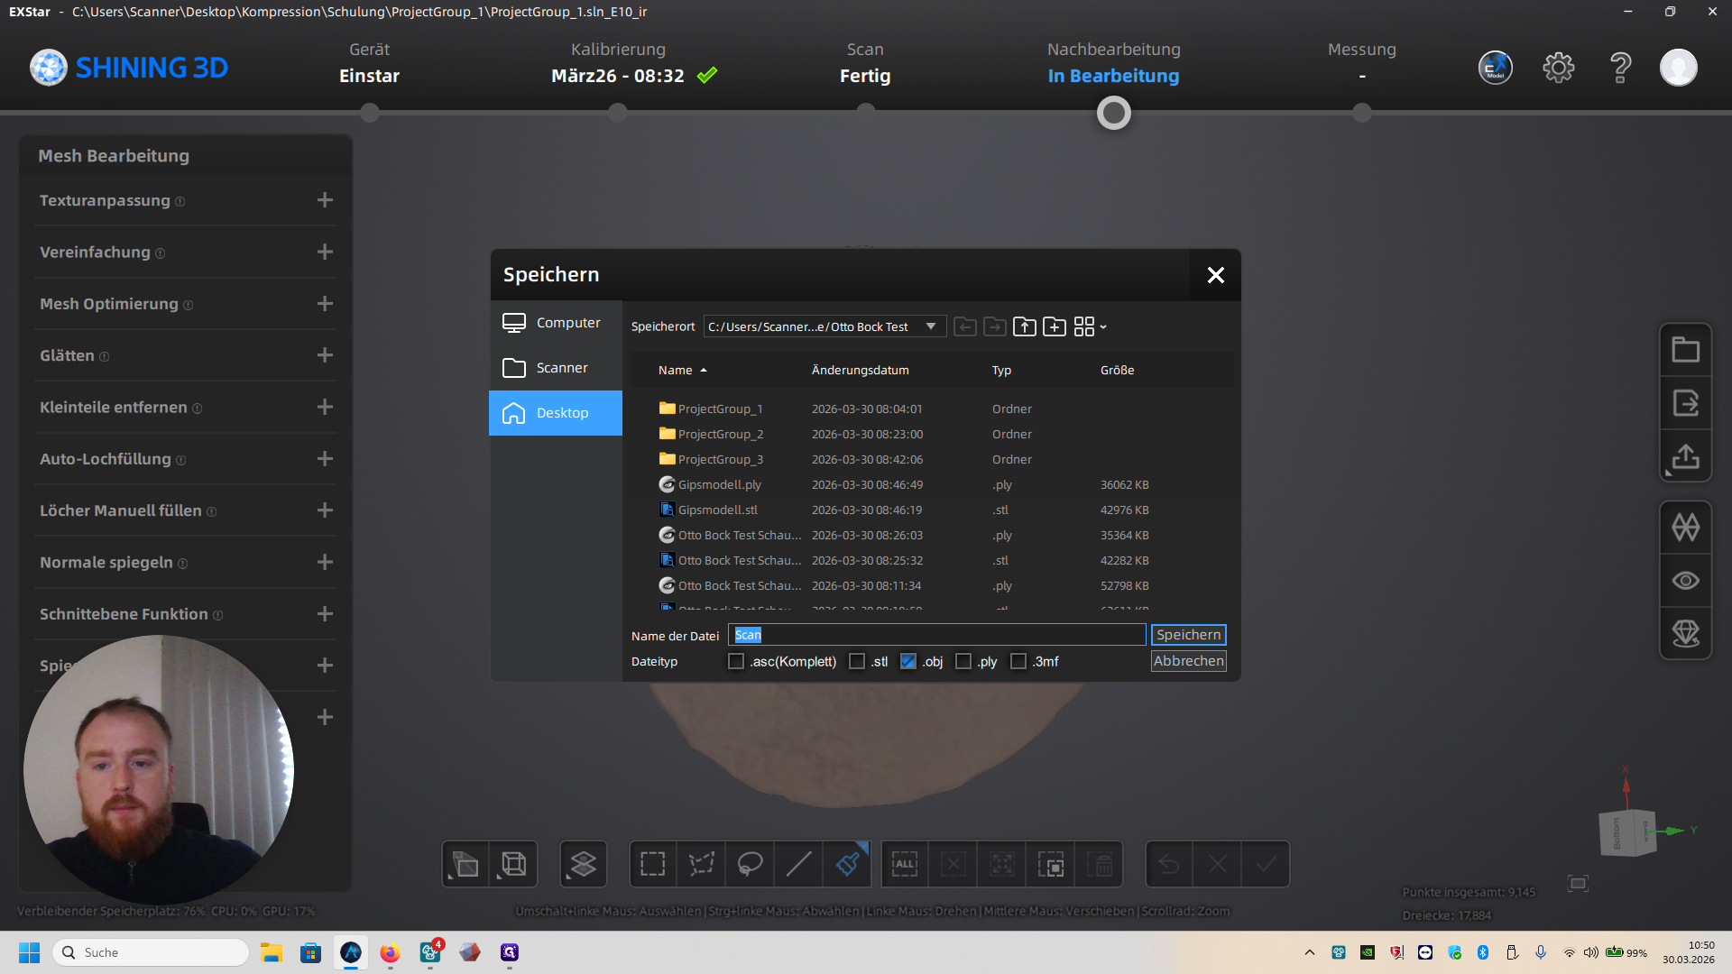
Task: Click the new folder icon in save dialog
Action: point(1054,326)
